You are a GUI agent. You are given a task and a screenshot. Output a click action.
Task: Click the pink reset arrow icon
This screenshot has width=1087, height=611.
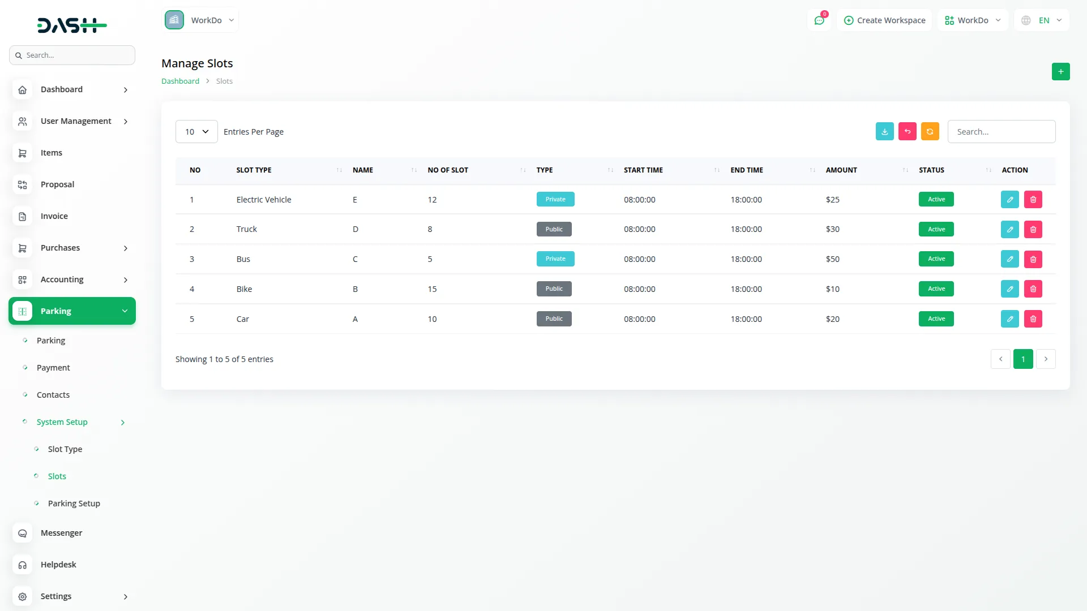tap(907, 131)
